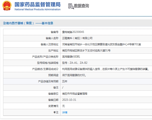152x120 pixels.
Task: Select model value ZA-A1、ZA-B2
Action: click(x=75, y=63)
